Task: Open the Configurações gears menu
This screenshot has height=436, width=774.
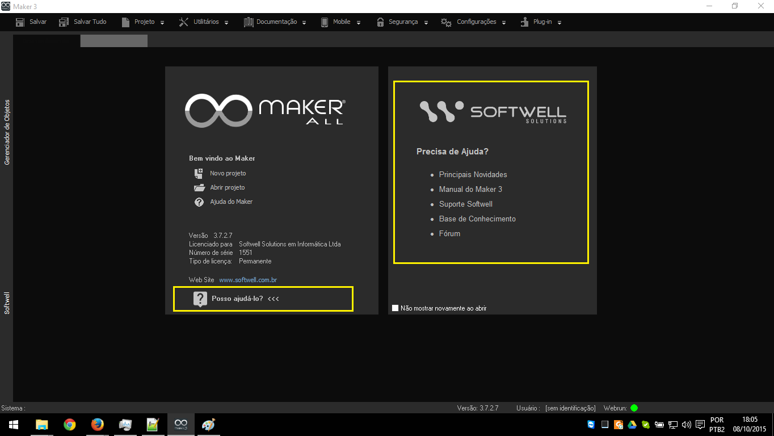Action: click(473, 22)
